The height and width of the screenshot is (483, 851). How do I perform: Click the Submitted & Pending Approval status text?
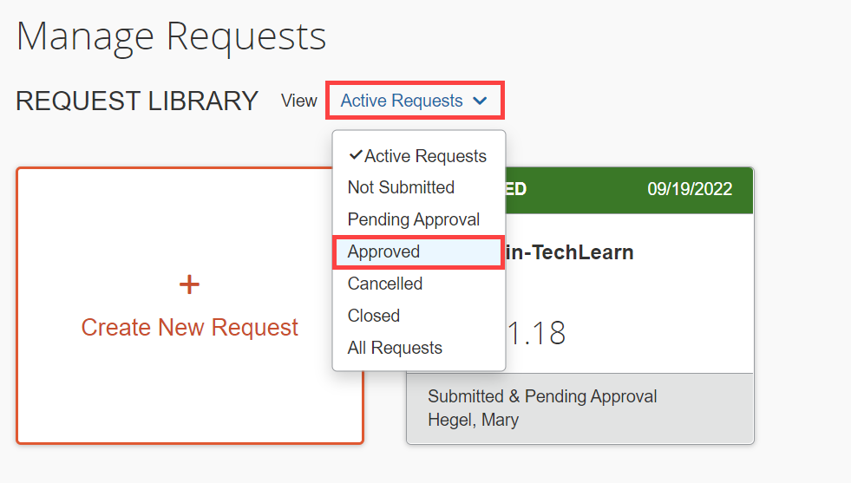coord(542,396)
